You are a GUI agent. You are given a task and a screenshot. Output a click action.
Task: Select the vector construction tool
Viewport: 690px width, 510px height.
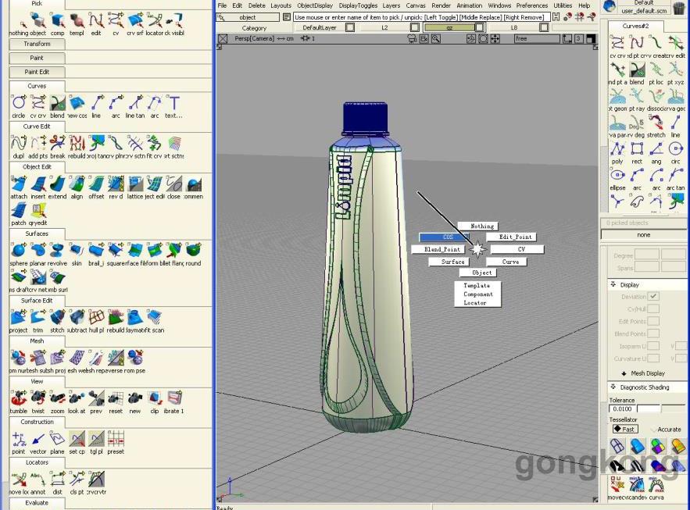click(x=38, y=439)
